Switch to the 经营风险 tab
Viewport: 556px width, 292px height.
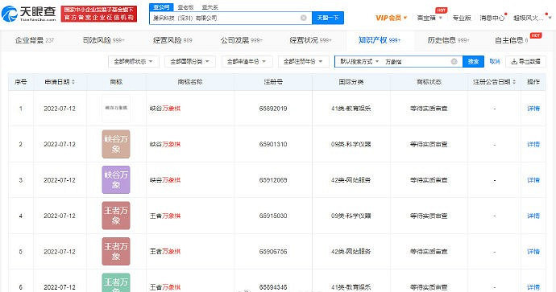[x=172, y=40]
